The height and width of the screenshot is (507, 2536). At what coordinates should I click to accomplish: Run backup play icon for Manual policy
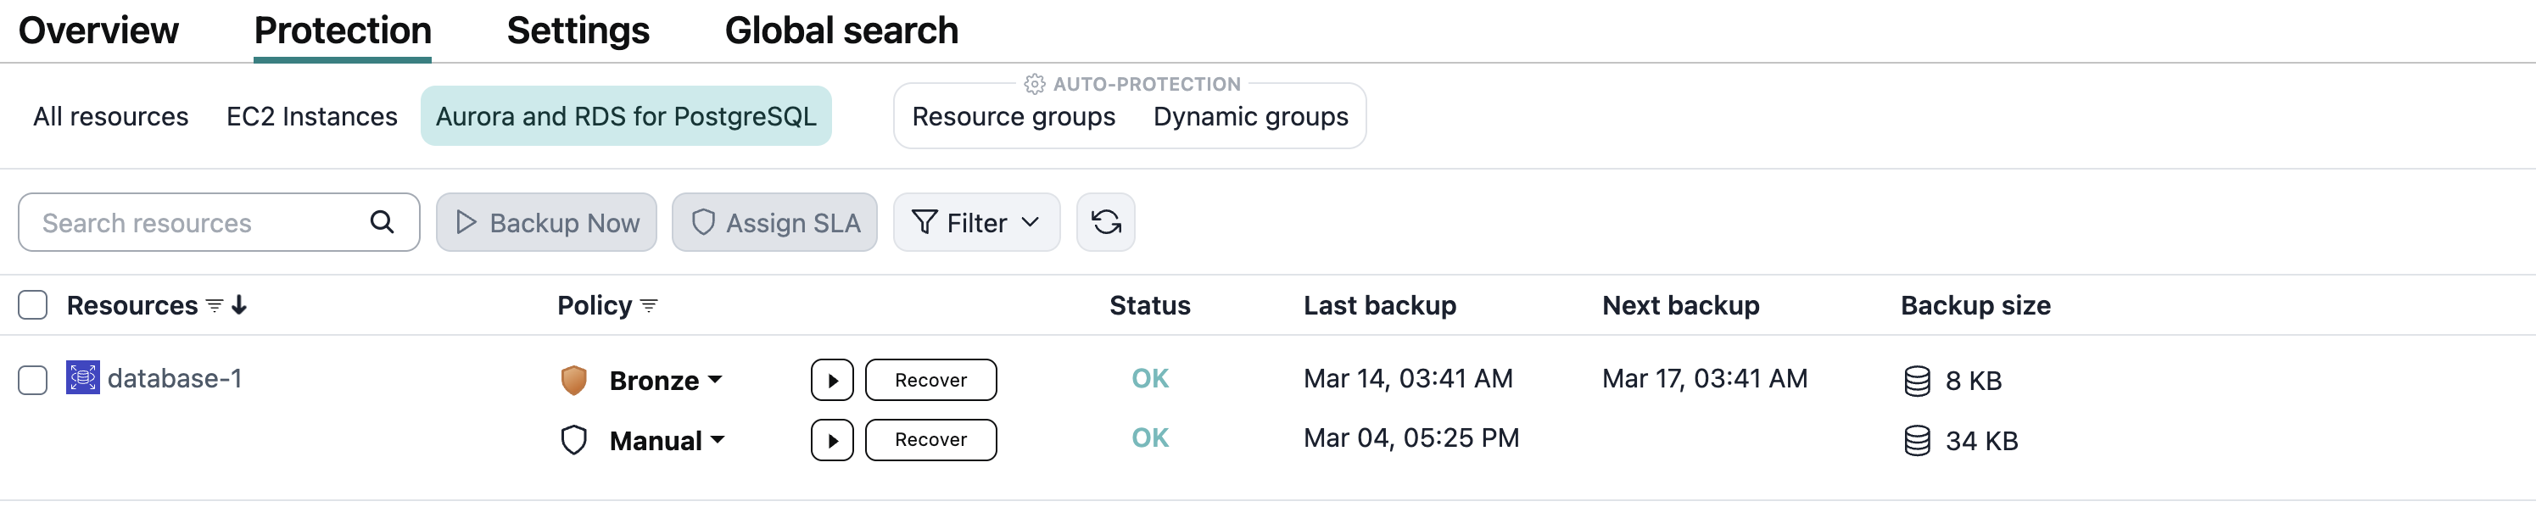coord(832,440)
